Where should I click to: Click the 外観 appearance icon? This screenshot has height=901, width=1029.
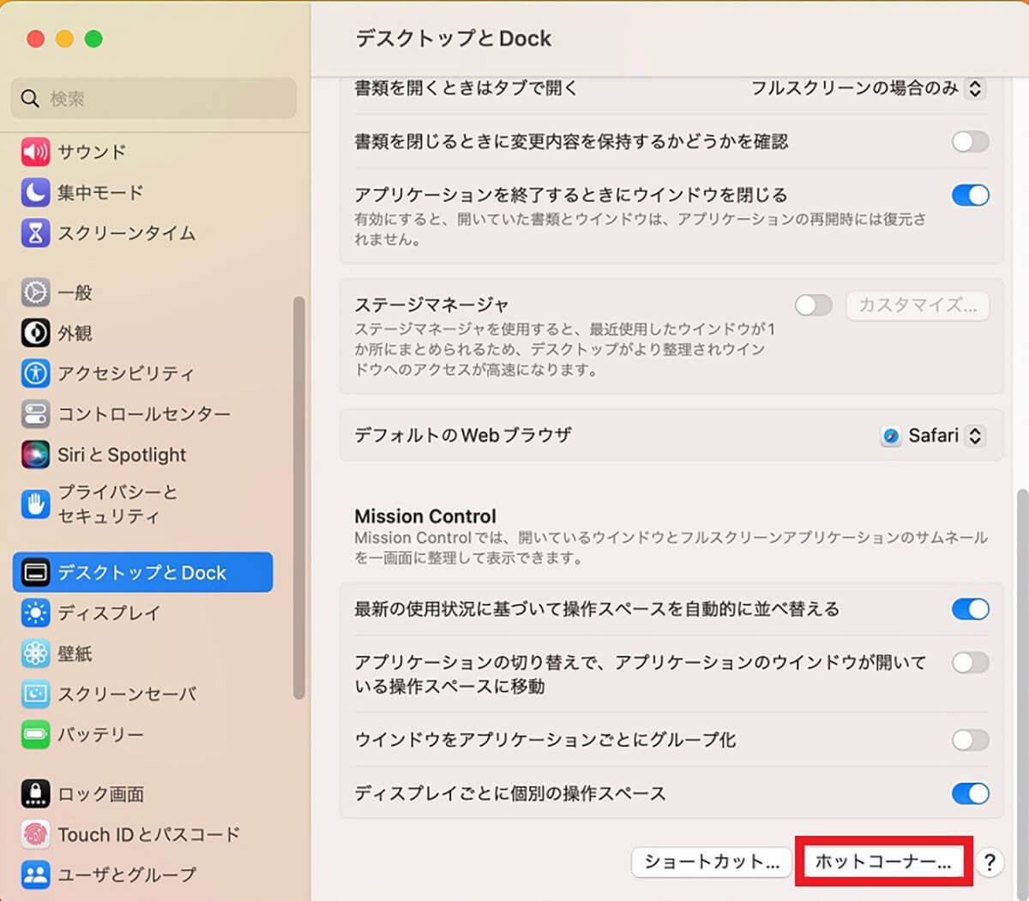35,333
